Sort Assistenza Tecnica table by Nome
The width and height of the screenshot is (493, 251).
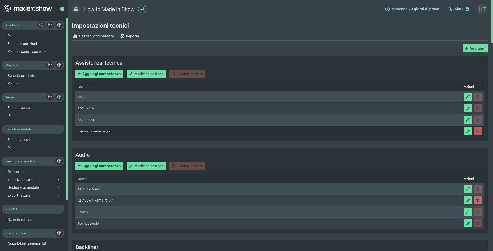(91, 87)
